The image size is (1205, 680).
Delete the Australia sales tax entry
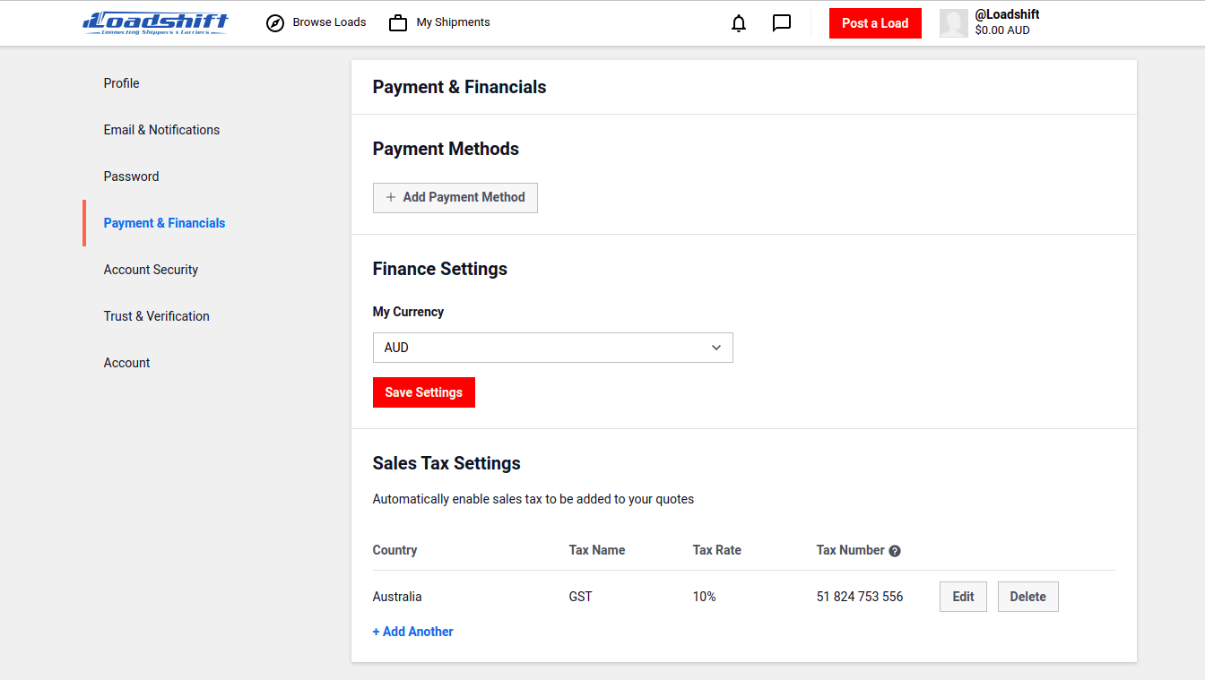1027,596
